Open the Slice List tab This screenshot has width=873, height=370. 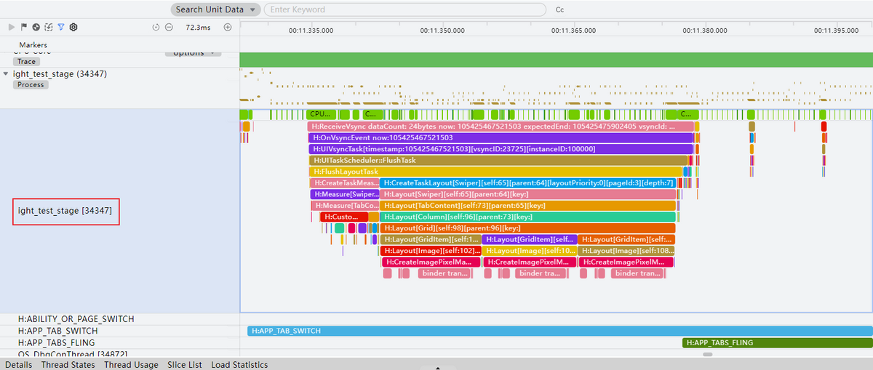tap(185, 365)
